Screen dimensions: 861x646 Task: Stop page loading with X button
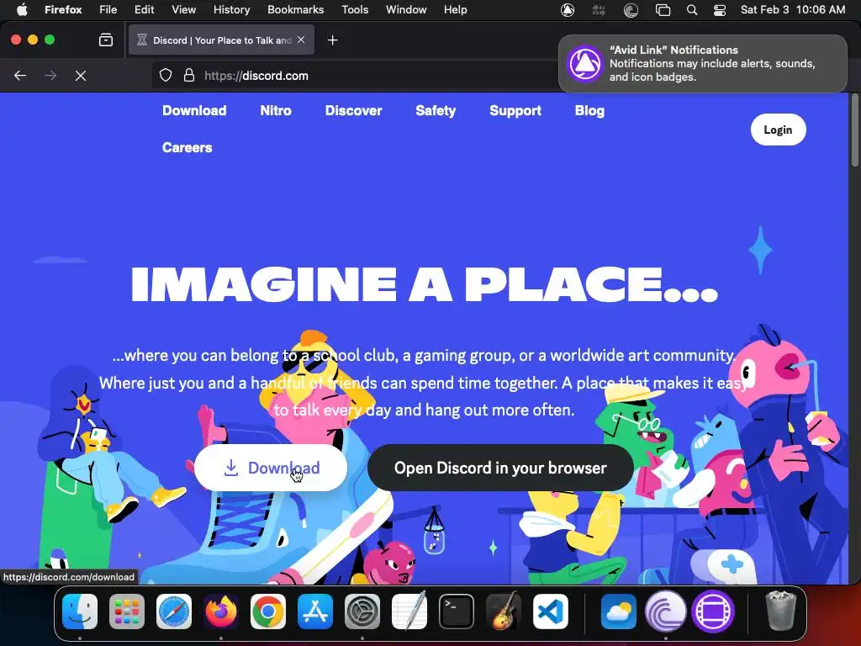(x=81, y=76)
